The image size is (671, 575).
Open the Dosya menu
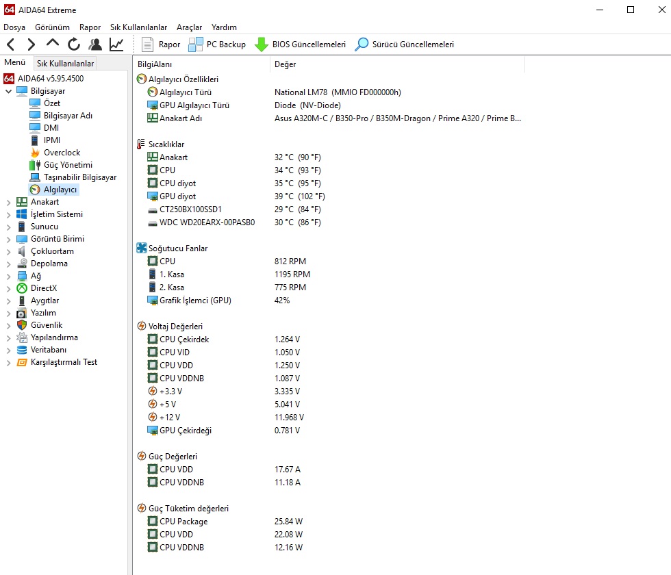click(x=14, y=27)
